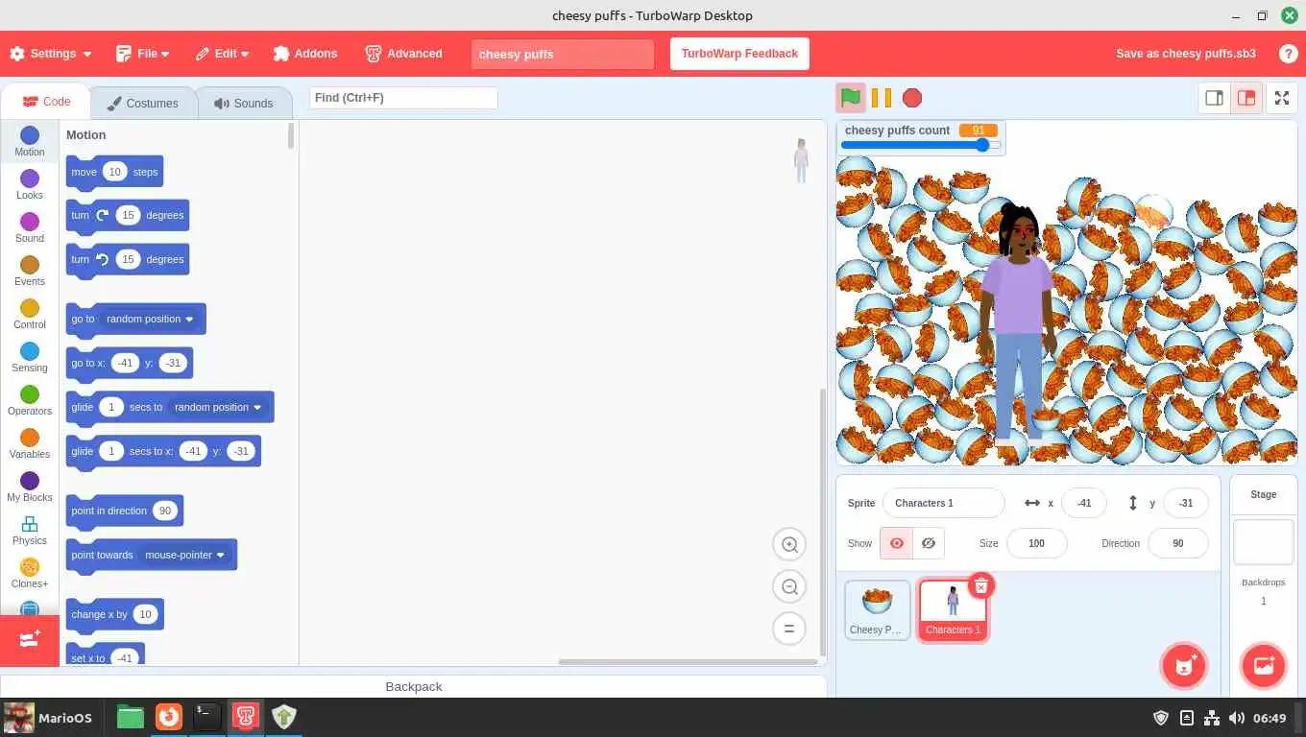
Task: Enter full screen stage mode
Action: [x=1281, y=98]
